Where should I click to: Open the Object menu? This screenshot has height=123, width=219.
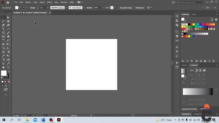28,2
